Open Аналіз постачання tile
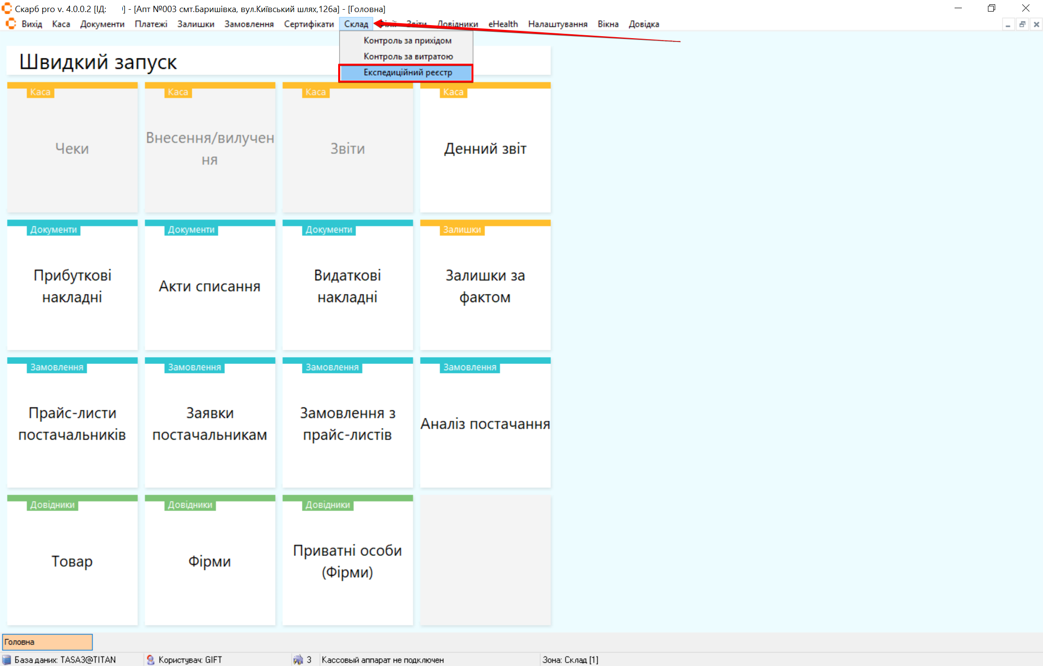The width and height of the screenshot is (1043, 666). pyautogui.click(x=485, y=423)
